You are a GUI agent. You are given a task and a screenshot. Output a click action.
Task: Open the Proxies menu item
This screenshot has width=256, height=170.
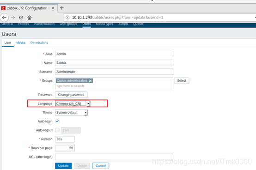pos(24,24)
